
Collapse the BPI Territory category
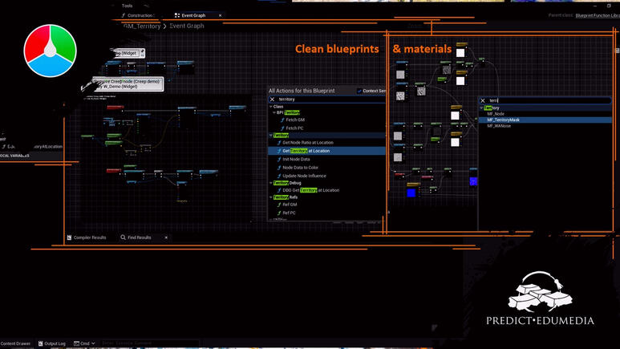tap(274, 113)
